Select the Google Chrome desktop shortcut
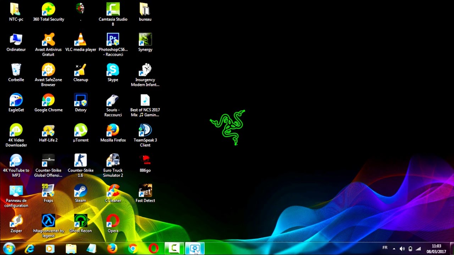Screen dimensions: 454x255 coord(48,103)
